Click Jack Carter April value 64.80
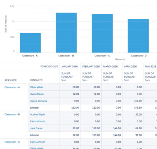This screenshot has width=157, height=149. point(139,128)
